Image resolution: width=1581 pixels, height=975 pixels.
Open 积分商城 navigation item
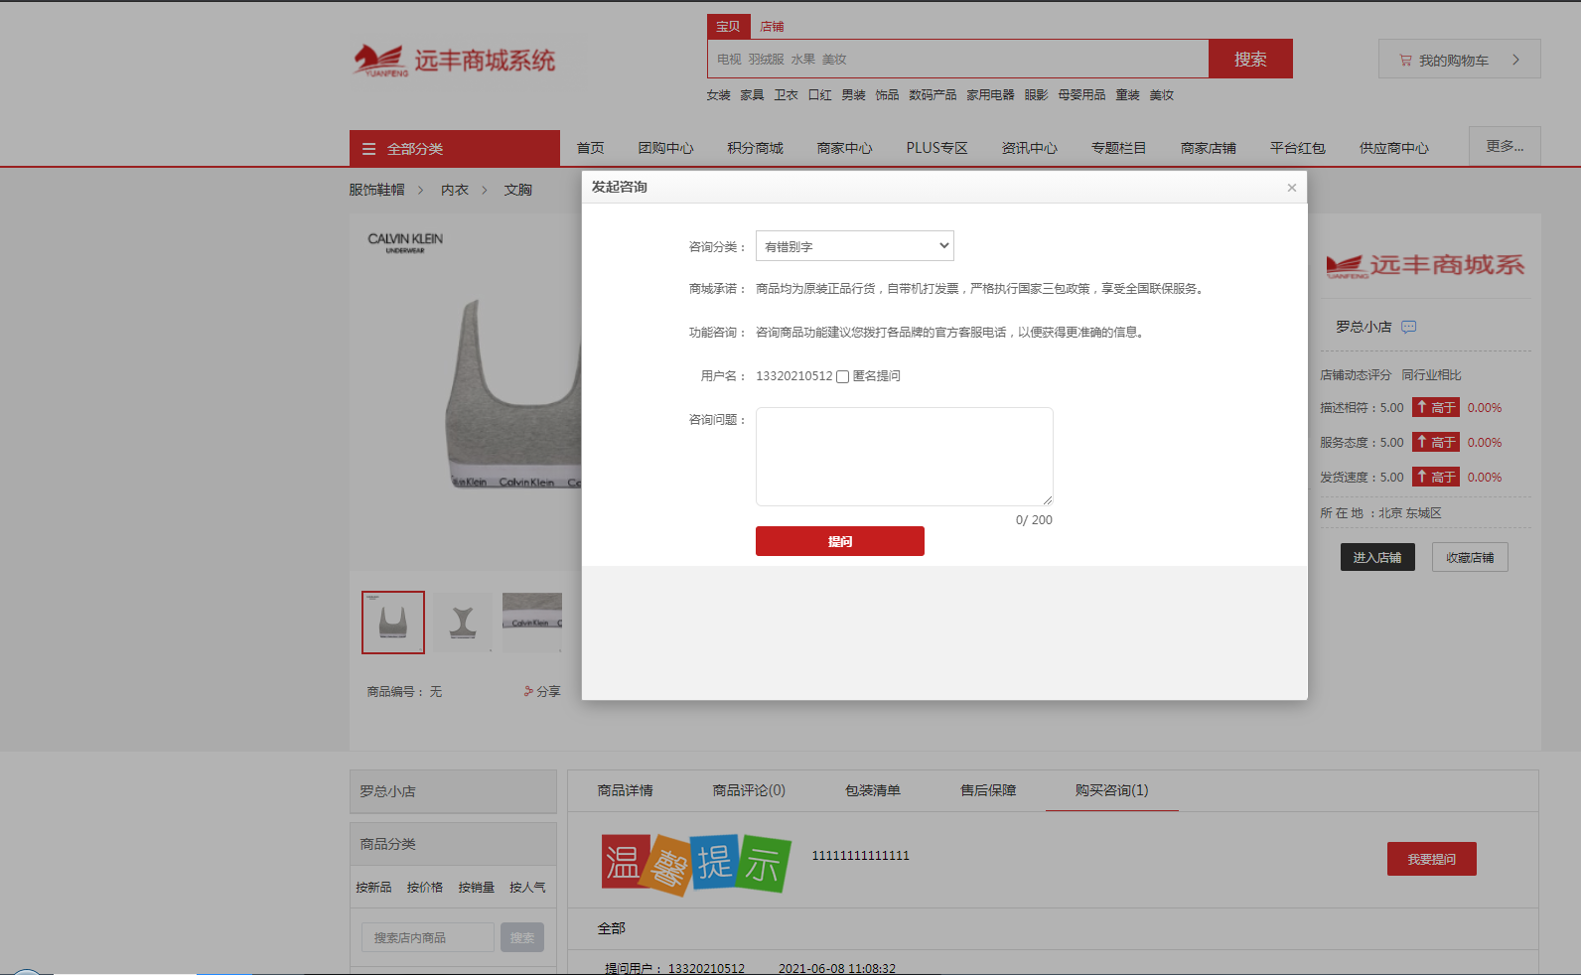click(755, 148)
